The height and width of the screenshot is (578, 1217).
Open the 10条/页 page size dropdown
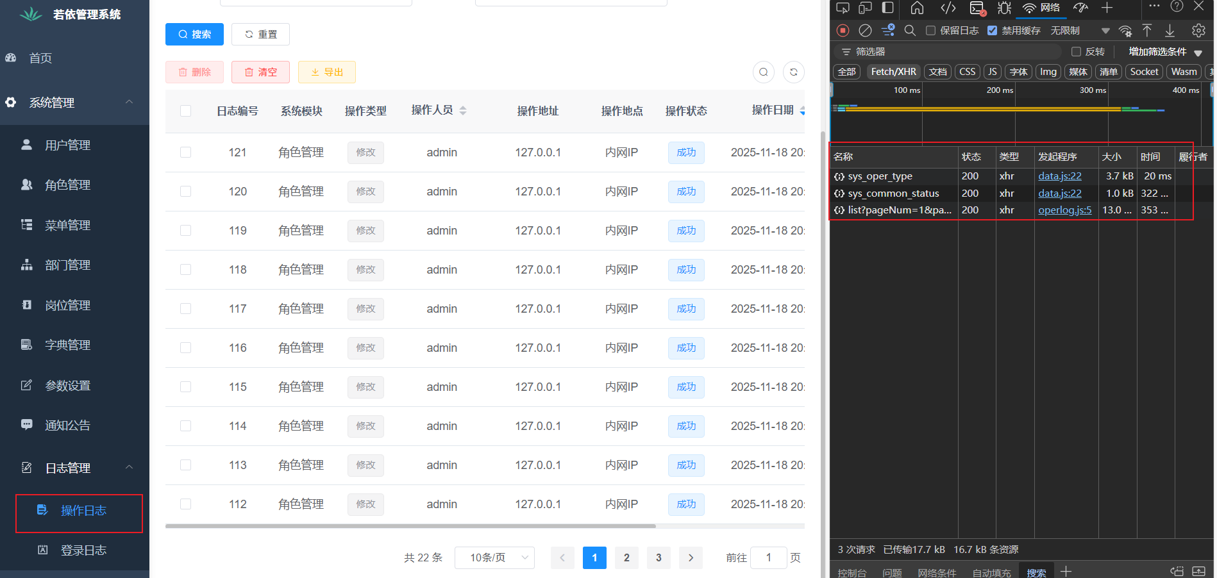pyautogui.click(x=495, y=557)
